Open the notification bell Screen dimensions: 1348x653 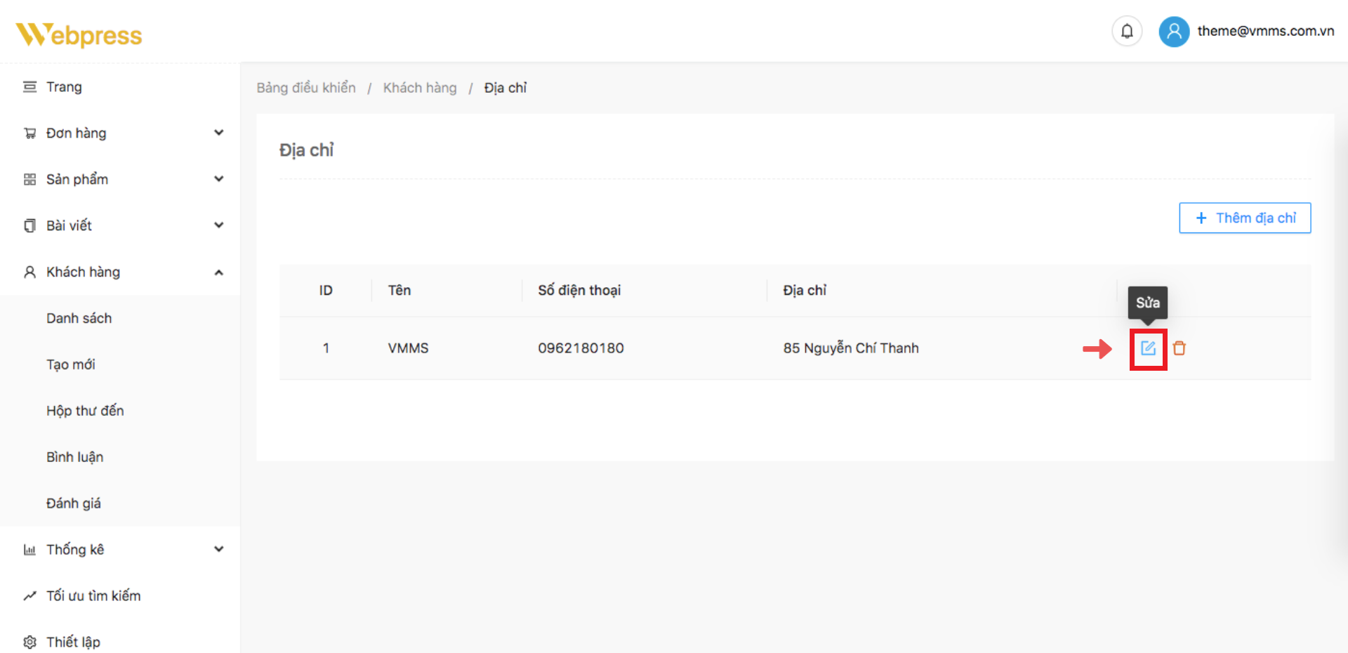[1127, 32]
